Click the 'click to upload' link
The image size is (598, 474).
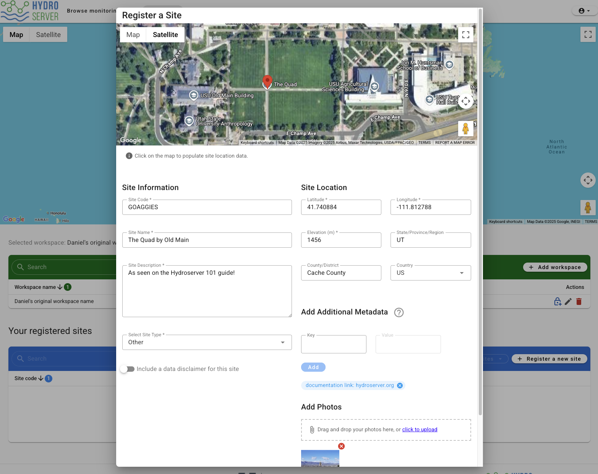[420, 430]
